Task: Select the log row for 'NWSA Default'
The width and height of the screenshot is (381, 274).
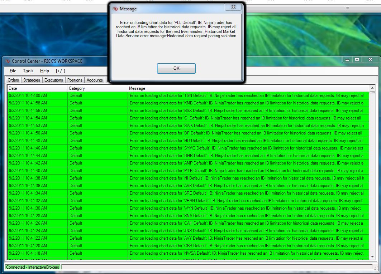Action: tap(188, 253)
